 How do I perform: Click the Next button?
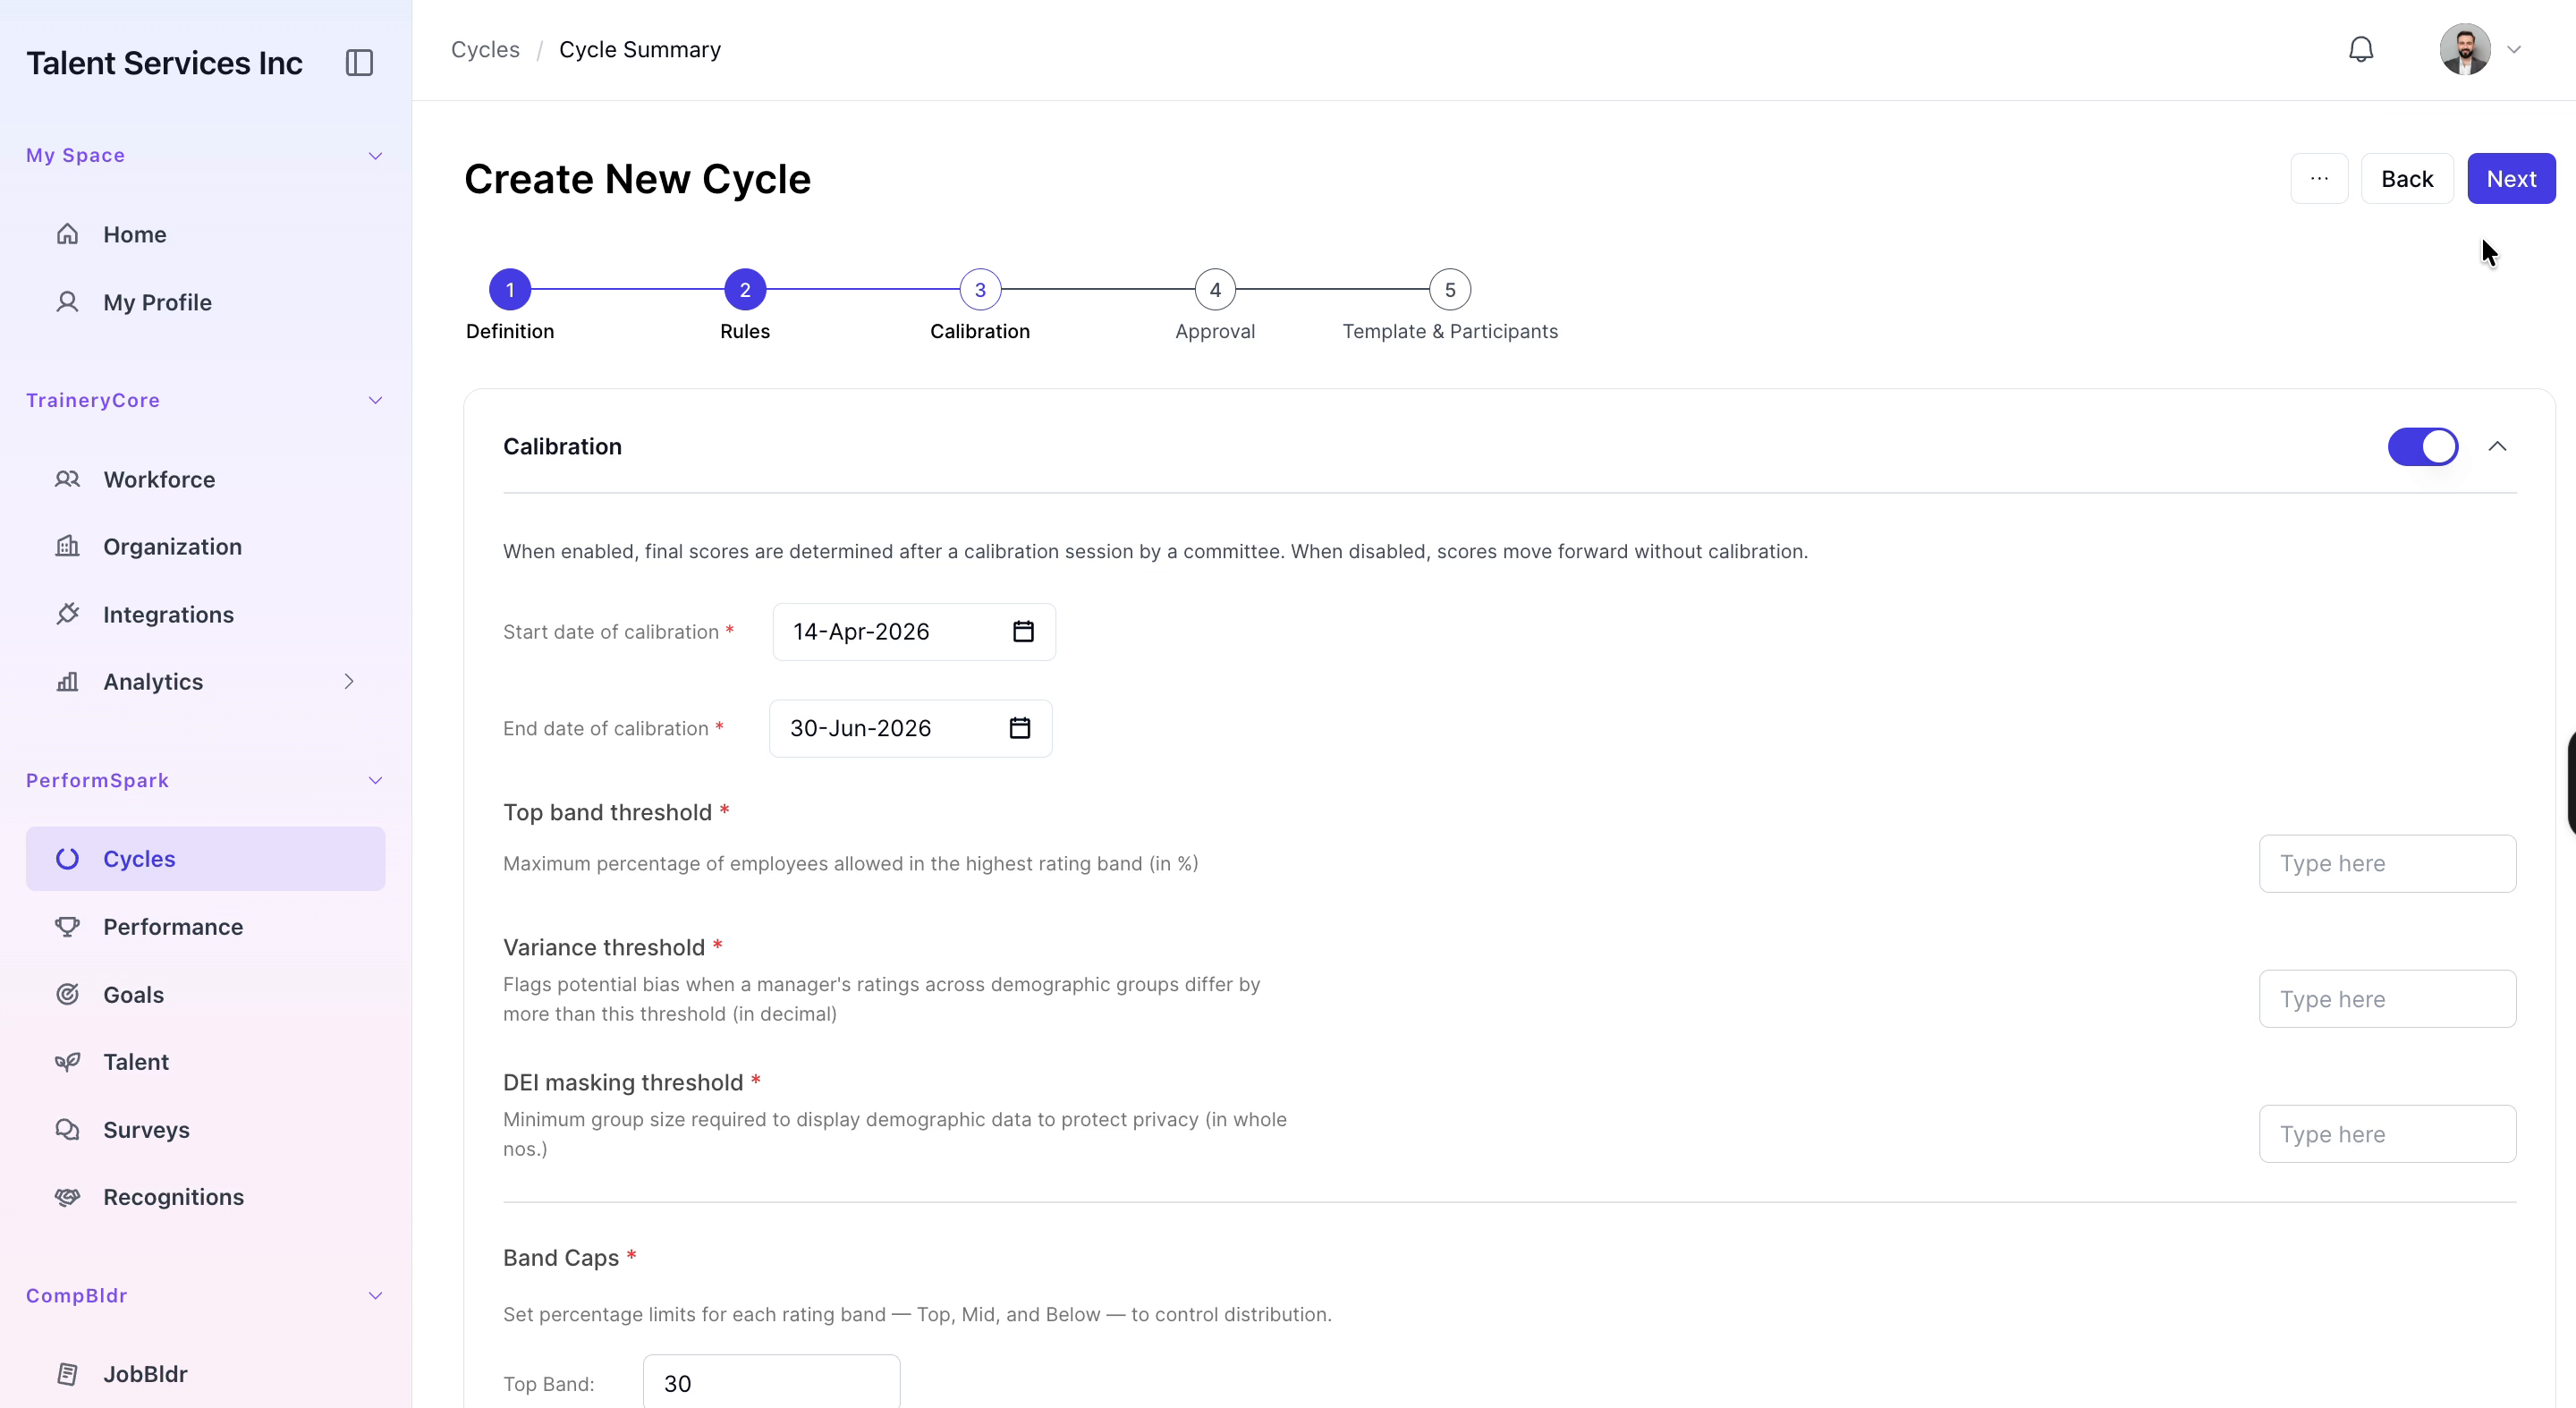click(x=2510, y=179)
